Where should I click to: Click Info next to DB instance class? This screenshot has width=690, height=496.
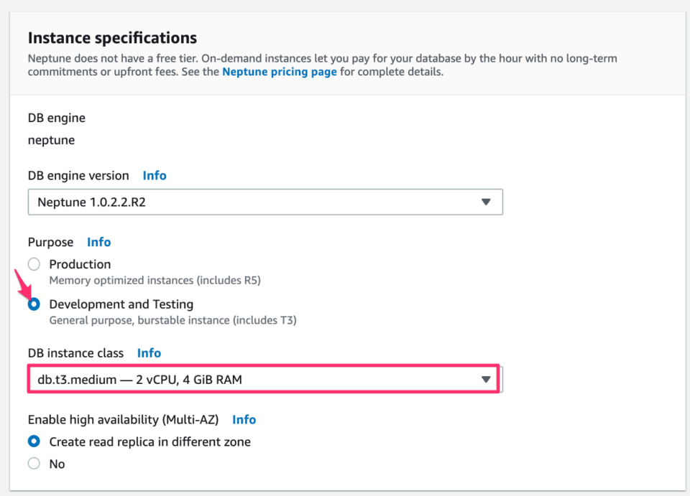point(149,352)
